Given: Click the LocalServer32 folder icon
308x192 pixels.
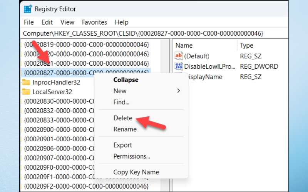Looking at the screenshot, I should coord(26,92).
